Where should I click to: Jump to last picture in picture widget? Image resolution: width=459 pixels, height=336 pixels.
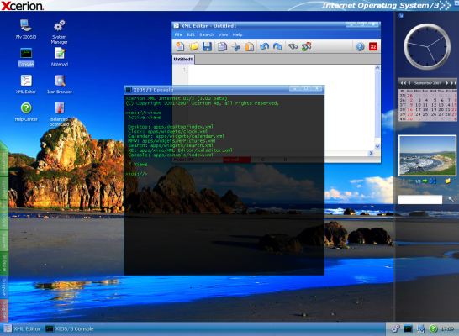tap(433, 181)
